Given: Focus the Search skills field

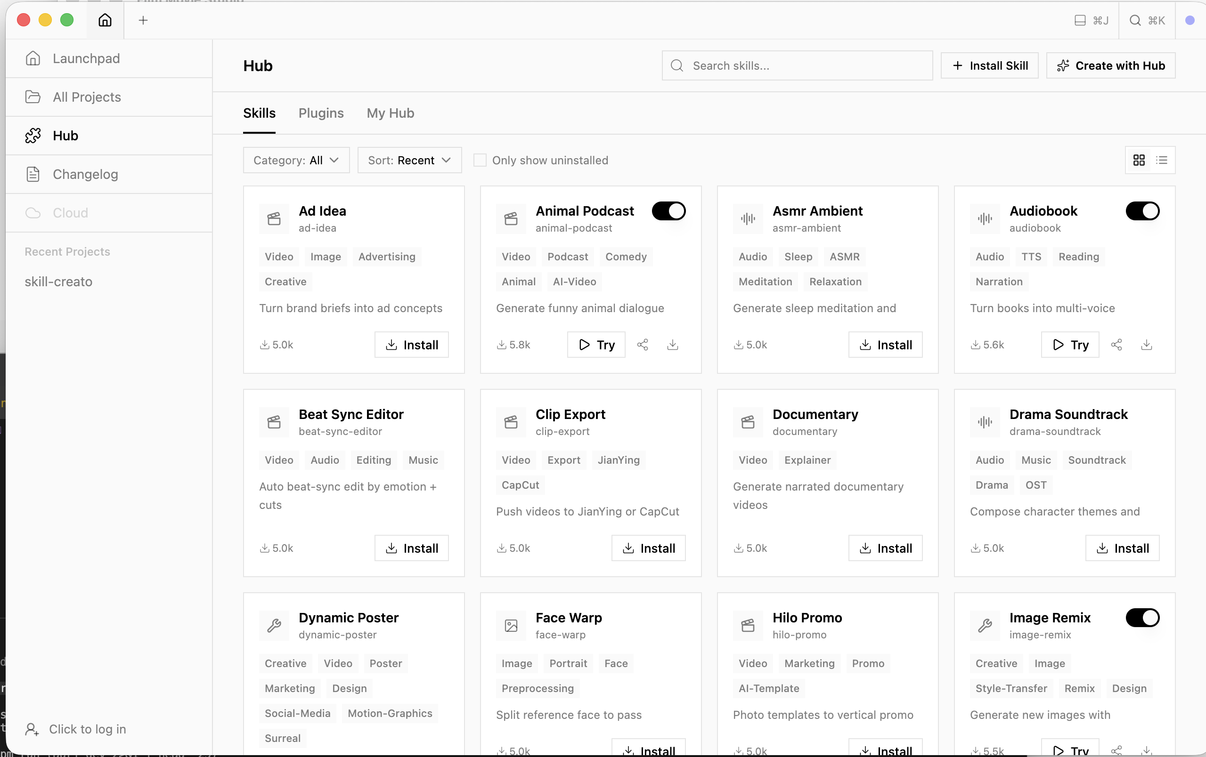Looking at the screenshot, I should 797,65.
